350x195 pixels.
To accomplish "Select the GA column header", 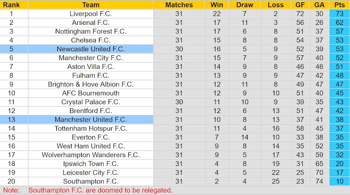I will tap(319, 5).
